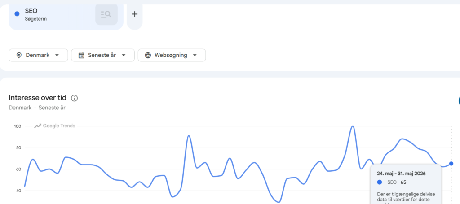Click the Websøgning label in filter button
The width and height of the screenshot is (460, 204).
coord(171,55)
